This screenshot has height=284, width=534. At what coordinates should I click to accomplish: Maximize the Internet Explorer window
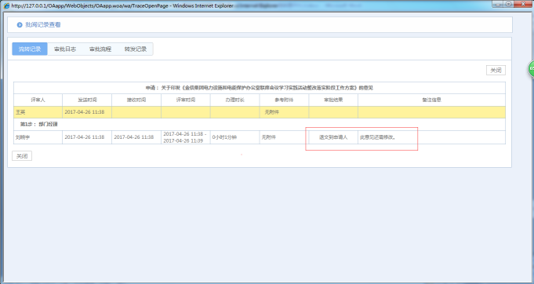(508, 4)
